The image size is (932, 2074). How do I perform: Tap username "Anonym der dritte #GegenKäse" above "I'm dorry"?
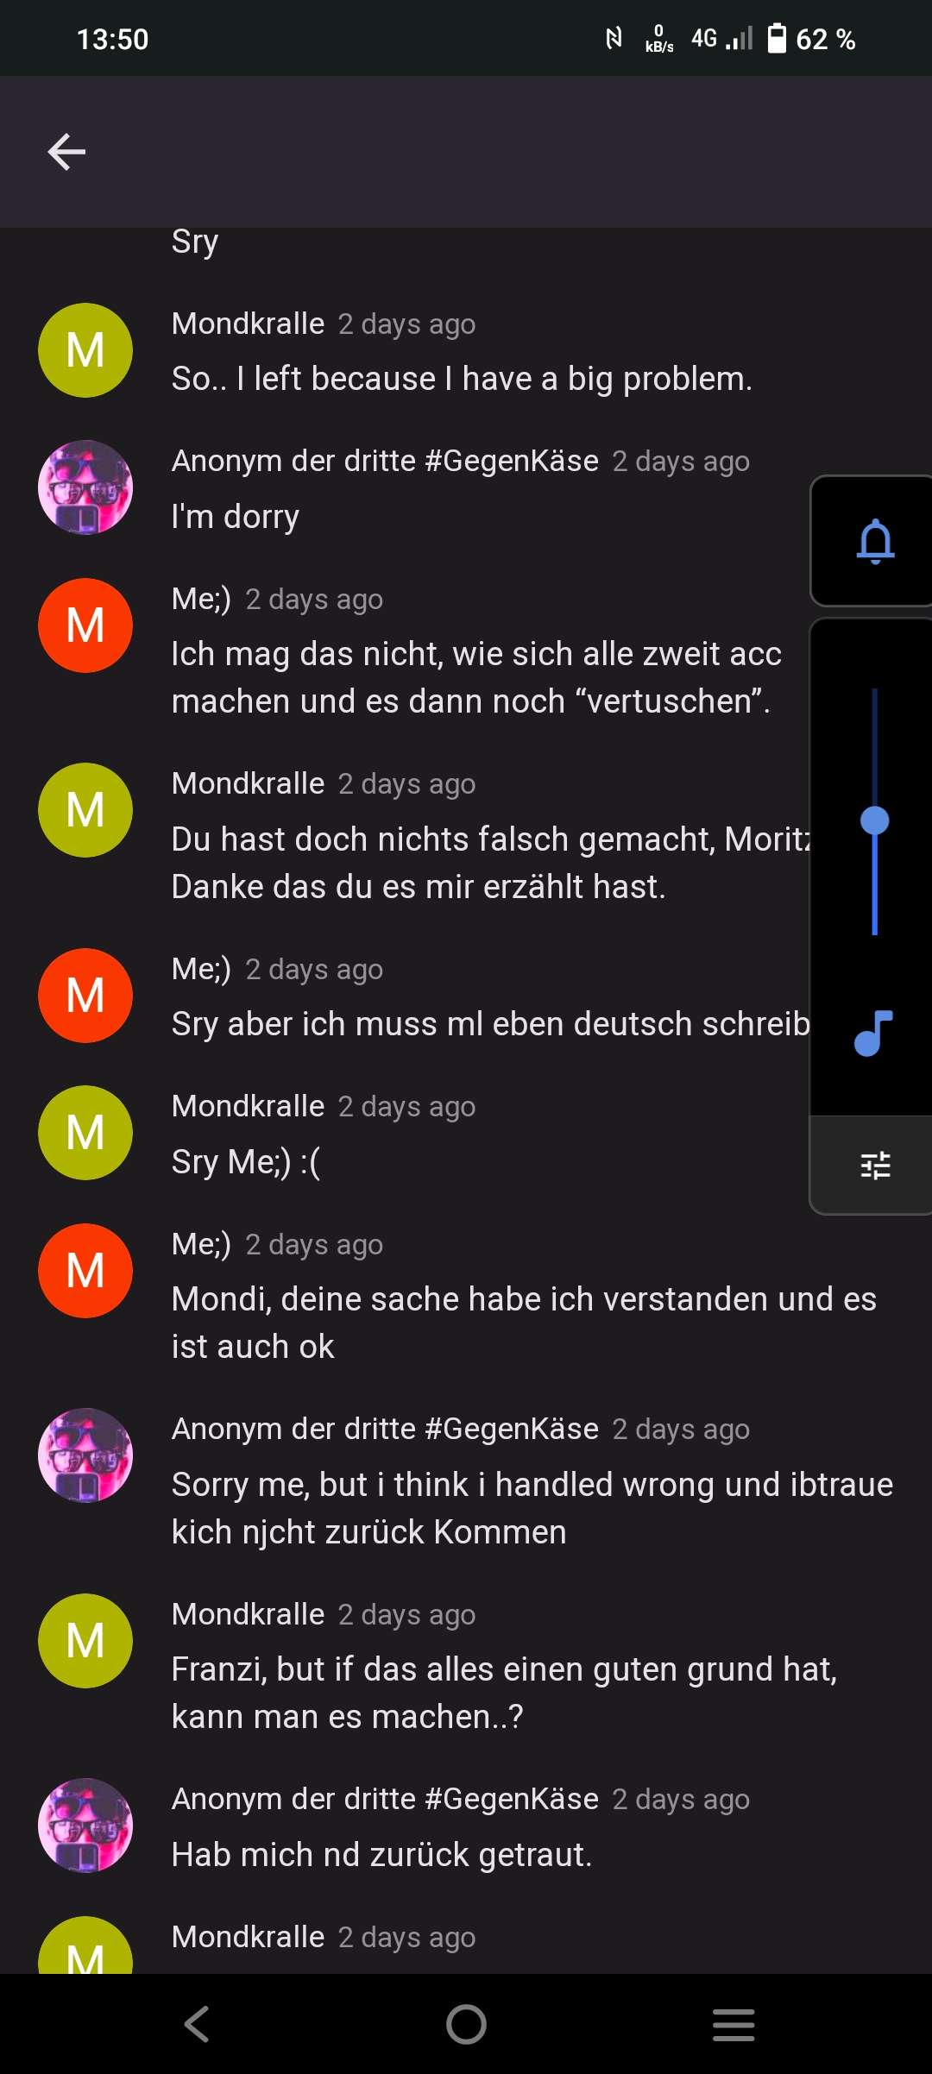click(x=385, y=461)
